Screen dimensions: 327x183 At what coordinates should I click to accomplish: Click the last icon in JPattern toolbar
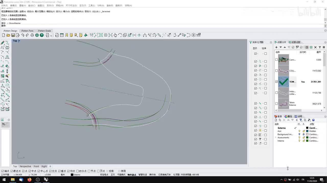tap(198, 35)
